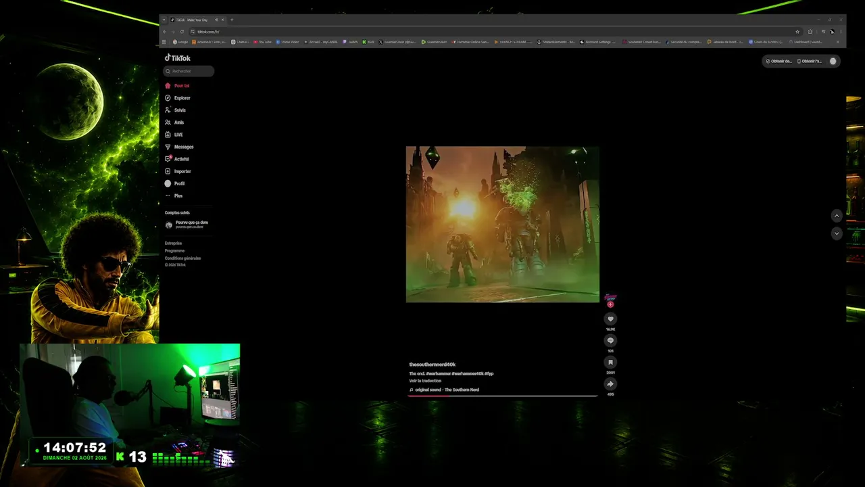Open the Google bookmark

pyautogui.click(x=181, y=42)
